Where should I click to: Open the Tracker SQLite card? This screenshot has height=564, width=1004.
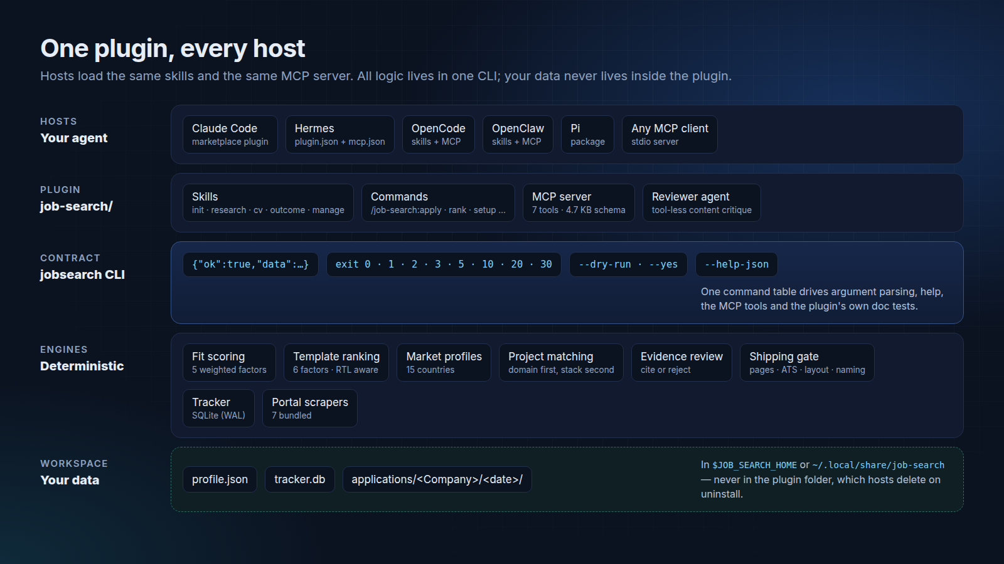click(x=218, y=408)
